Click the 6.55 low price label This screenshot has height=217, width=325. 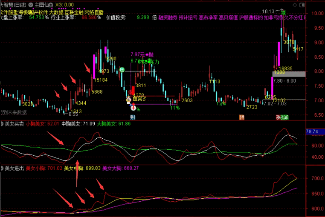coord(73,114)
